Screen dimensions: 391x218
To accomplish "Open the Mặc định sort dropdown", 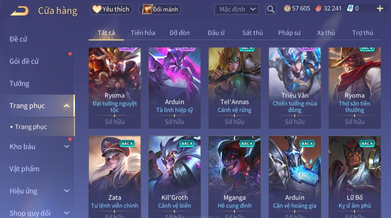I will click(x=237, y=9).
